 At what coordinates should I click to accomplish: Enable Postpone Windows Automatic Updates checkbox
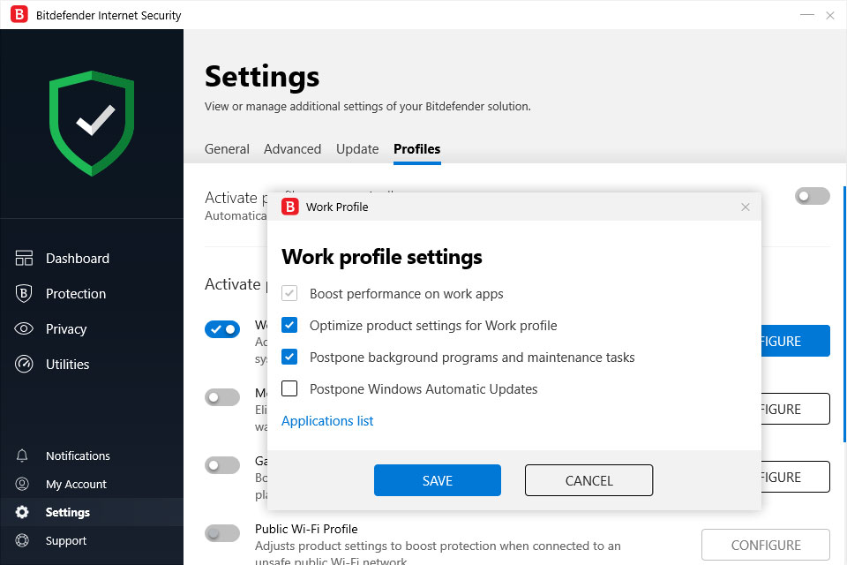click(x=289, y=389)
